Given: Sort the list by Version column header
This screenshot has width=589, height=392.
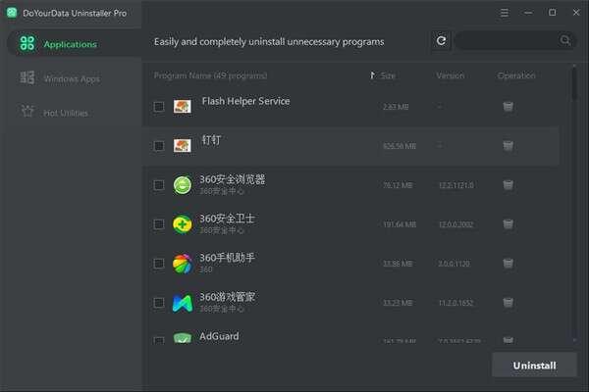Looking at the screenshot, I should point(450,75).
